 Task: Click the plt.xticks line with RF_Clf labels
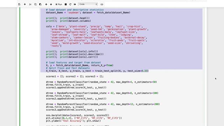pos(84,118)
